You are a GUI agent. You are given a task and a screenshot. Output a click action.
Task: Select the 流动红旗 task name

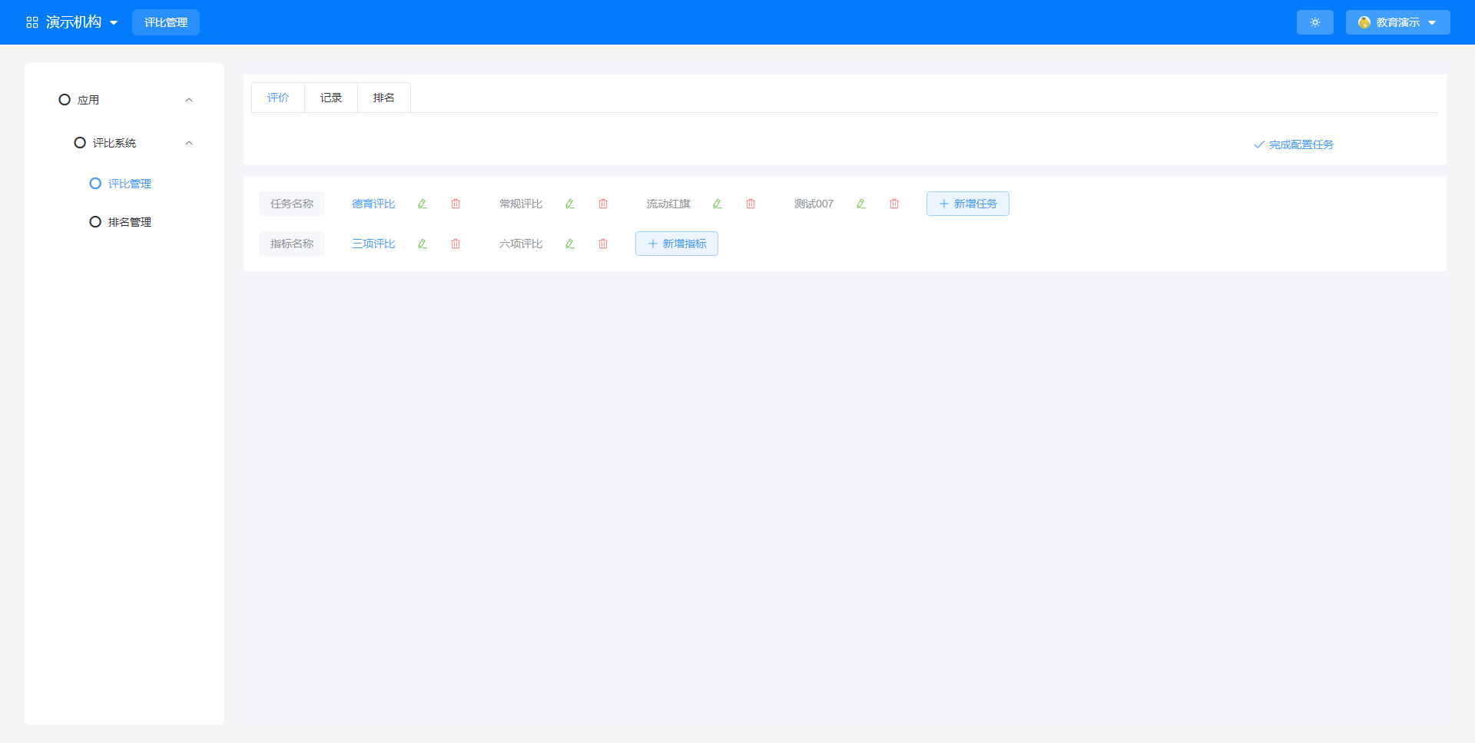[668, 204]
